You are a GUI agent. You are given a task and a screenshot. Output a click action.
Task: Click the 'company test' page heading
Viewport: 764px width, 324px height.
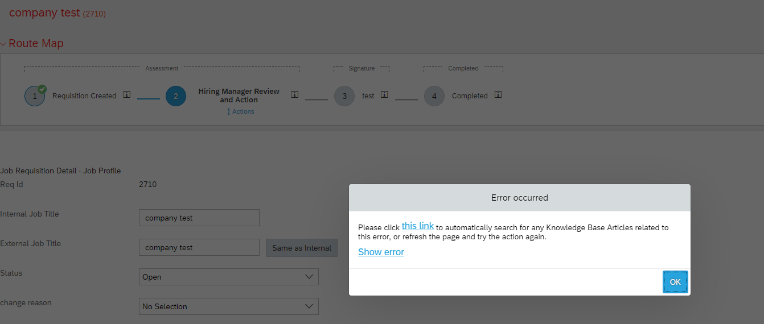pos(44,13)
